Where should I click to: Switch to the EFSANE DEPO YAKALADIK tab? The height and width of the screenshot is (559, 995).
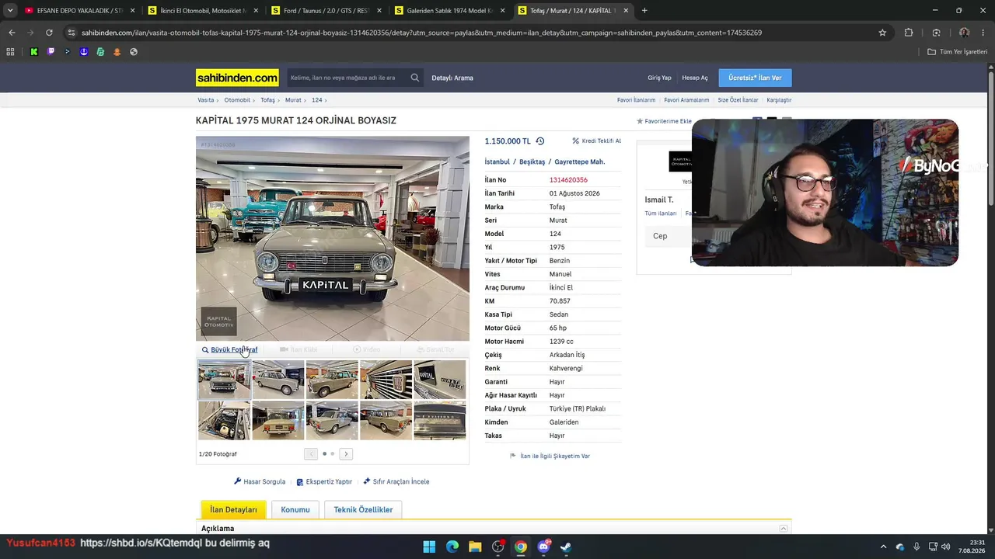(x=80, y=11)
